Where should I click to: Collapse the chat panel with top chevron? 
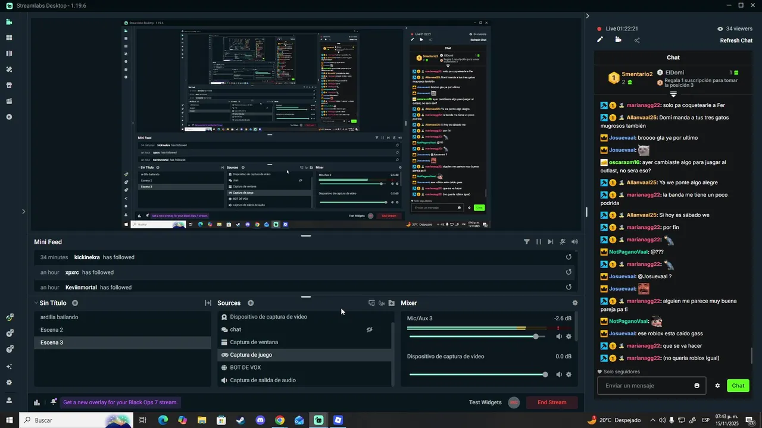588,16
